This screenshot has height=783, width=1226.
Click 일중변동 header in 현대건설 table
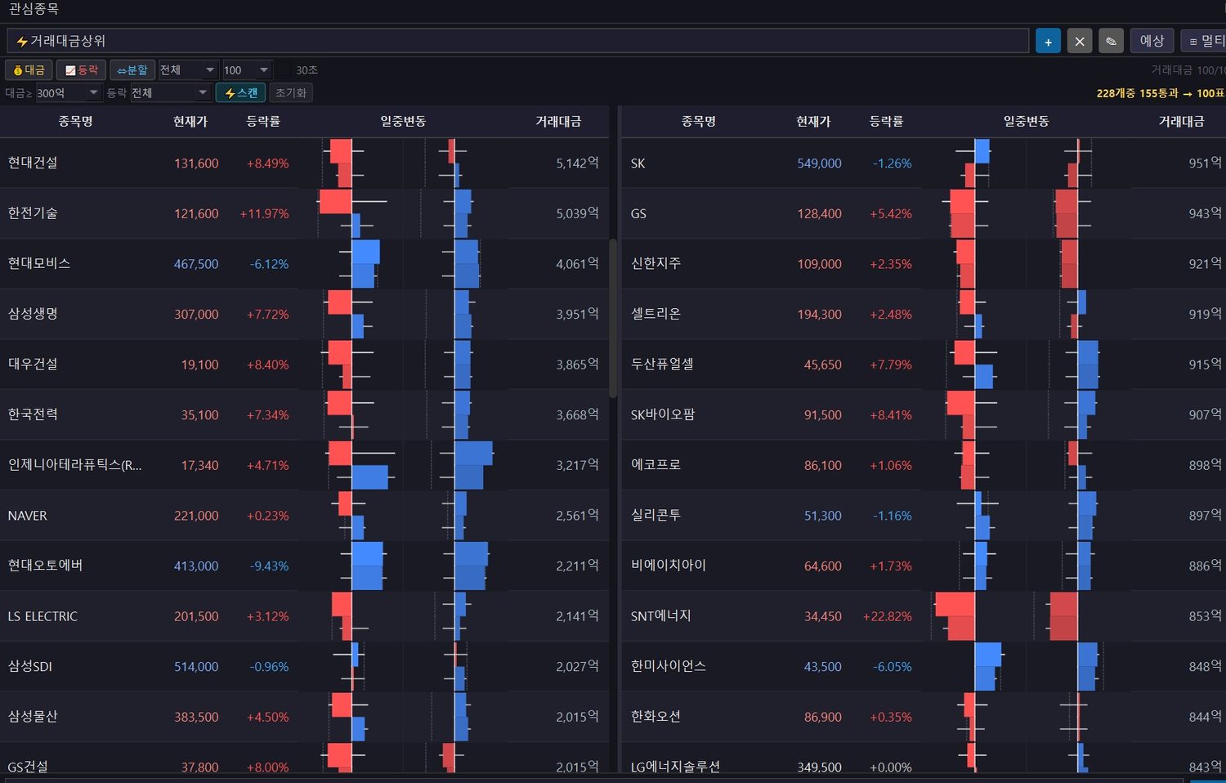tap(403, 122)
